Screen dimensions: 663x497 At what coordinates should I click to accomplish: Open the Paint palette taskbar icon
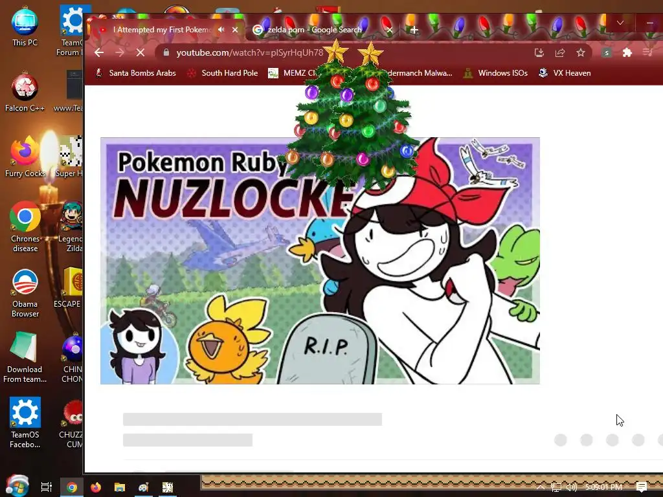[144, 487]
